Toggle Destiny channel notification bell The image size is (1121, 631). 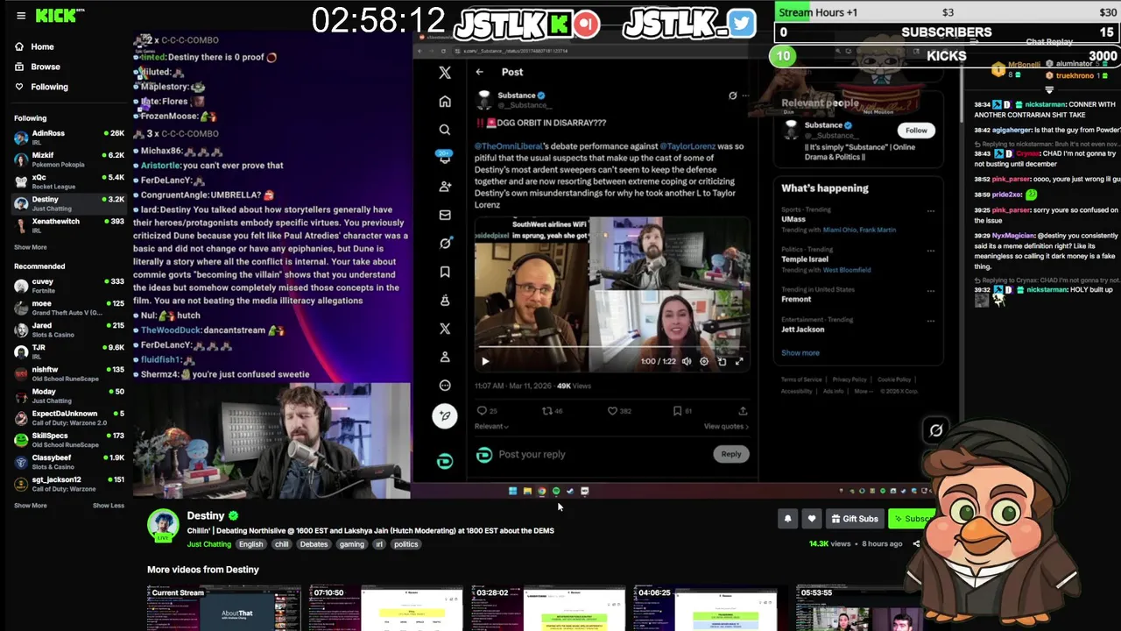pos(787,519)
